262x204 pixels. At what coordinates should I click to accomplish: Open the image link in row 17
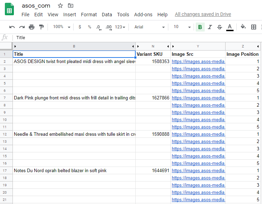pos(198,171)
